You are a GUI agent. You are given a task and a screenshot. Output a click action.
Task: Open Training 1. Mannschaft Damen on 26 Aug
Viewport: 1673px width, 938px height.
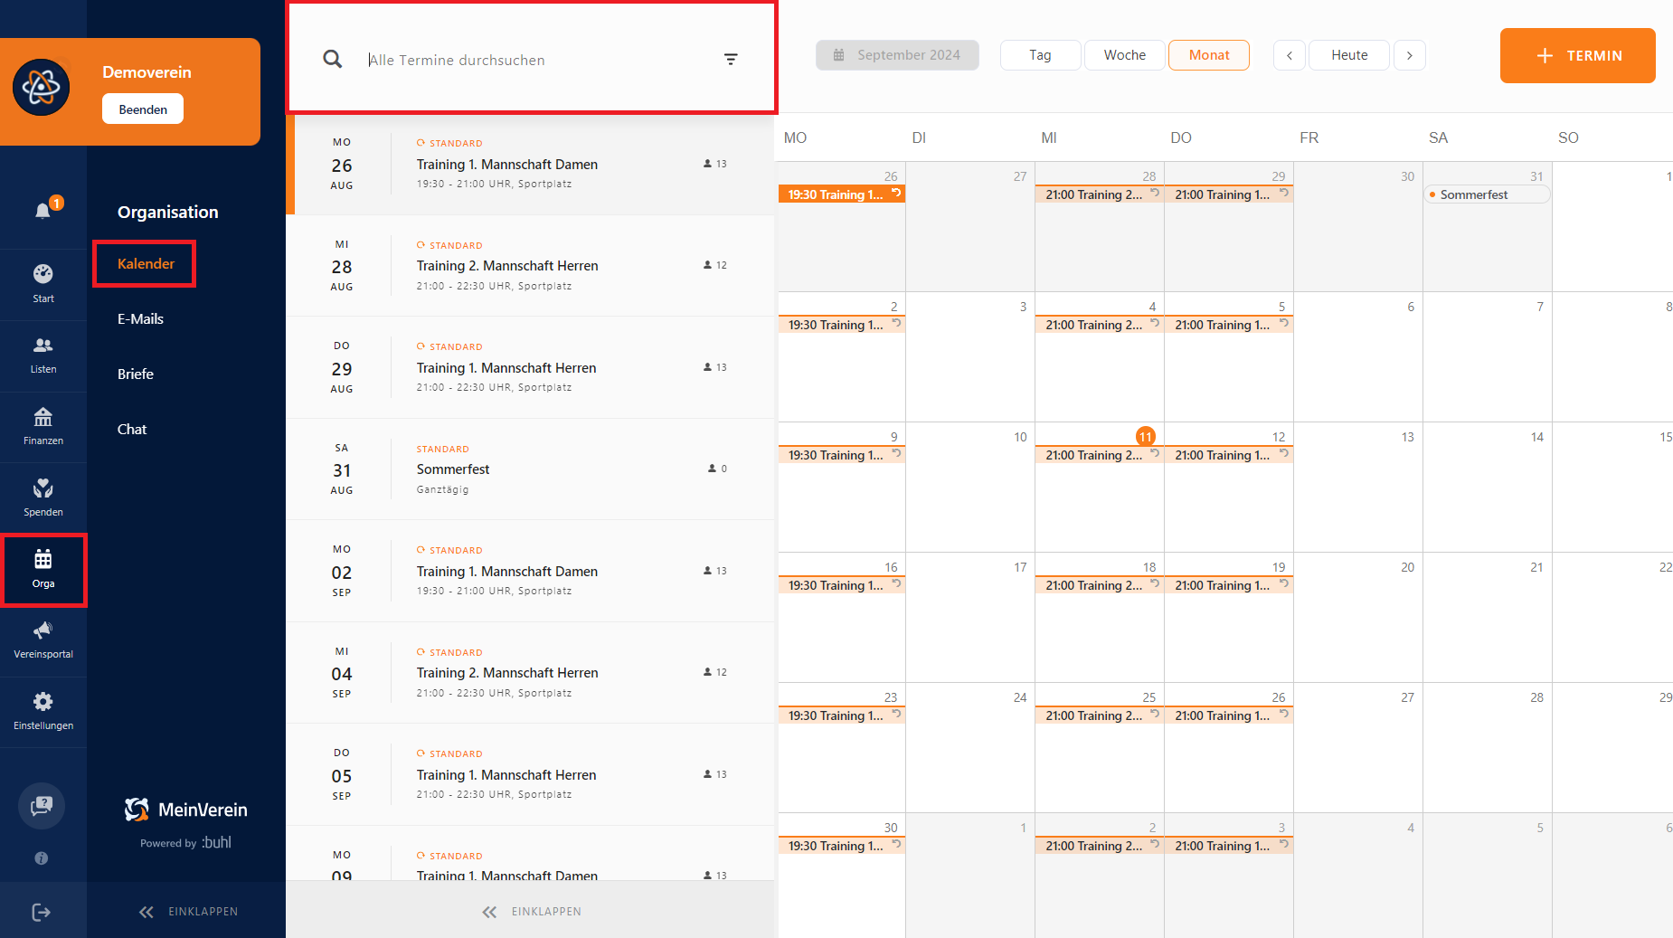coord(532,165)
